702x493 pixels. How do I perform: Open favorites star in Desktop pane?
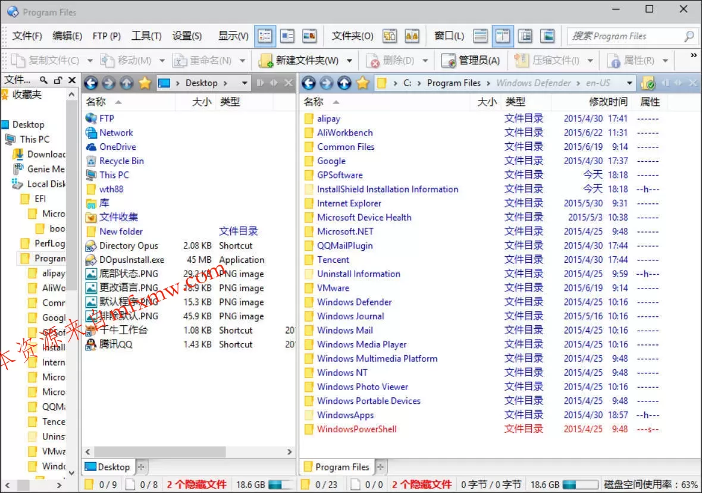click(x=145, y=83)
